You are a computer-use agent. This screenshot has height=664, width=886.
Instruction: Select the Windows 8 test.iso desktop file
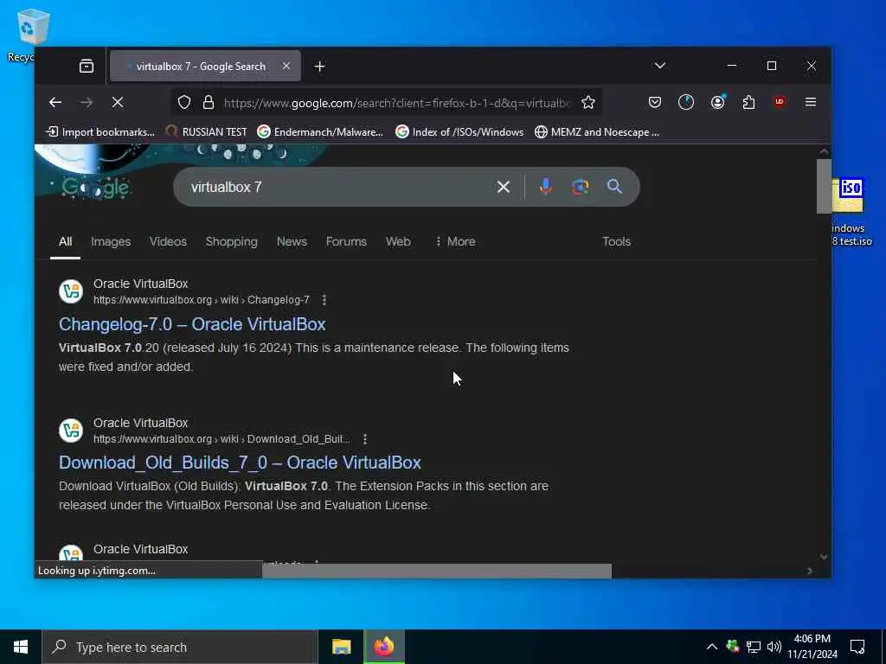[x=851, y=212]
